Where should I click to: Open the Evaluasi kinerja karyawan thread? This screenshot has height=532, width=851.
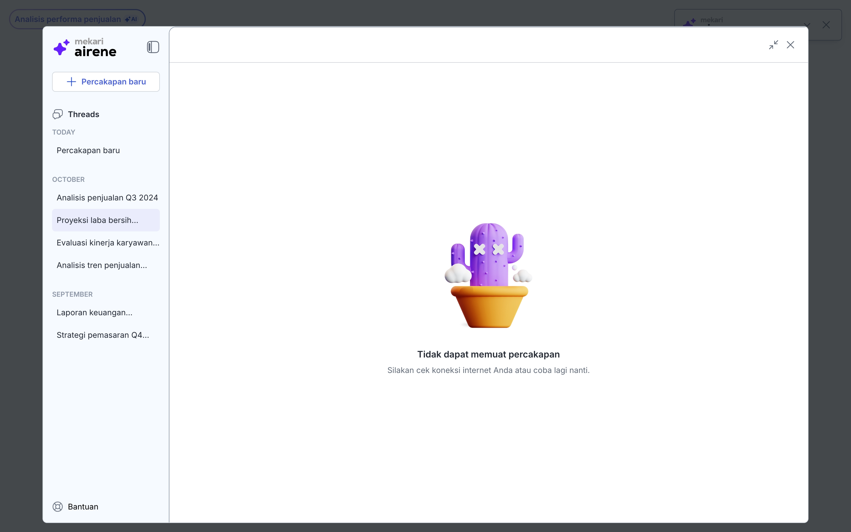[106, 243]
